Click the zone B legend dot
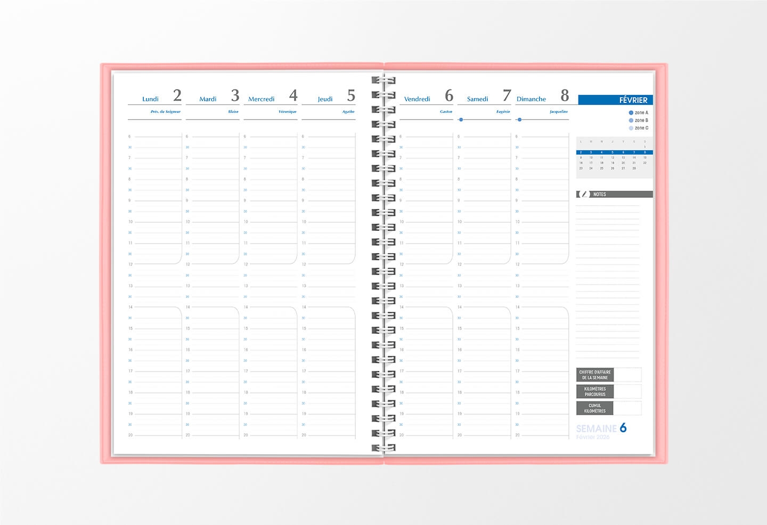 click(x=631, y=120)
